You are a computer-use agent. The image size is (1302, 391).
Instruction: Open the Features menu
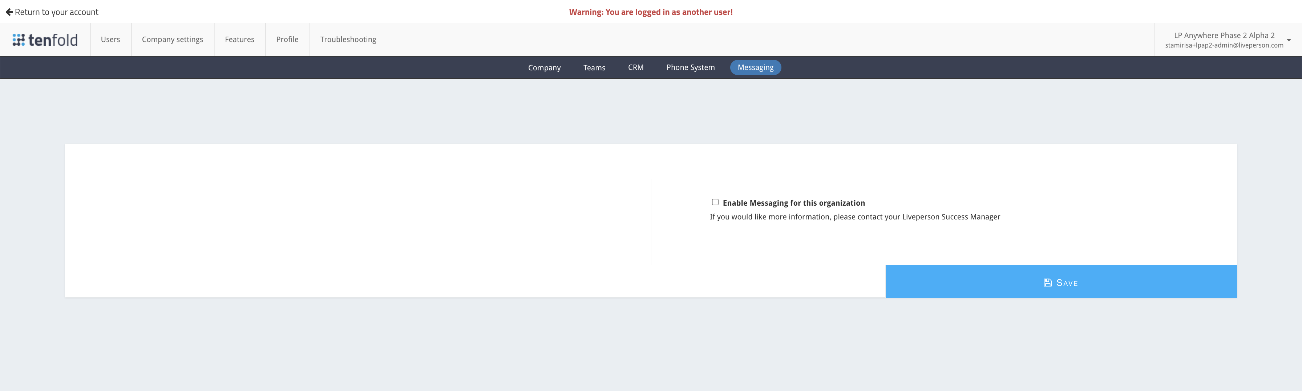[239, 39]
